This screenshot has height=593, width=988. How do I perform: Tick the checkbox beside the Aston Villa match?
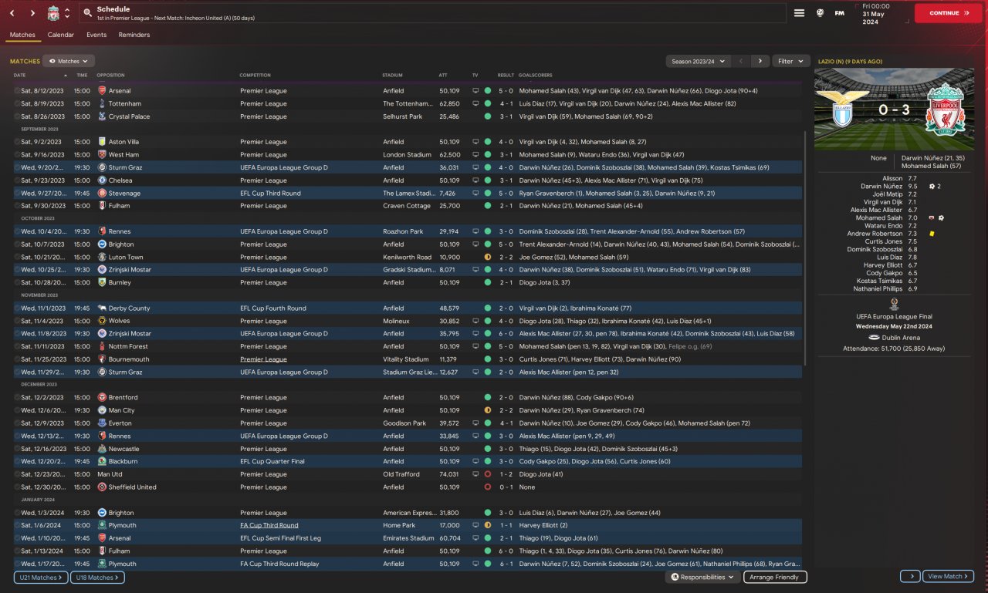coord(17,142)
